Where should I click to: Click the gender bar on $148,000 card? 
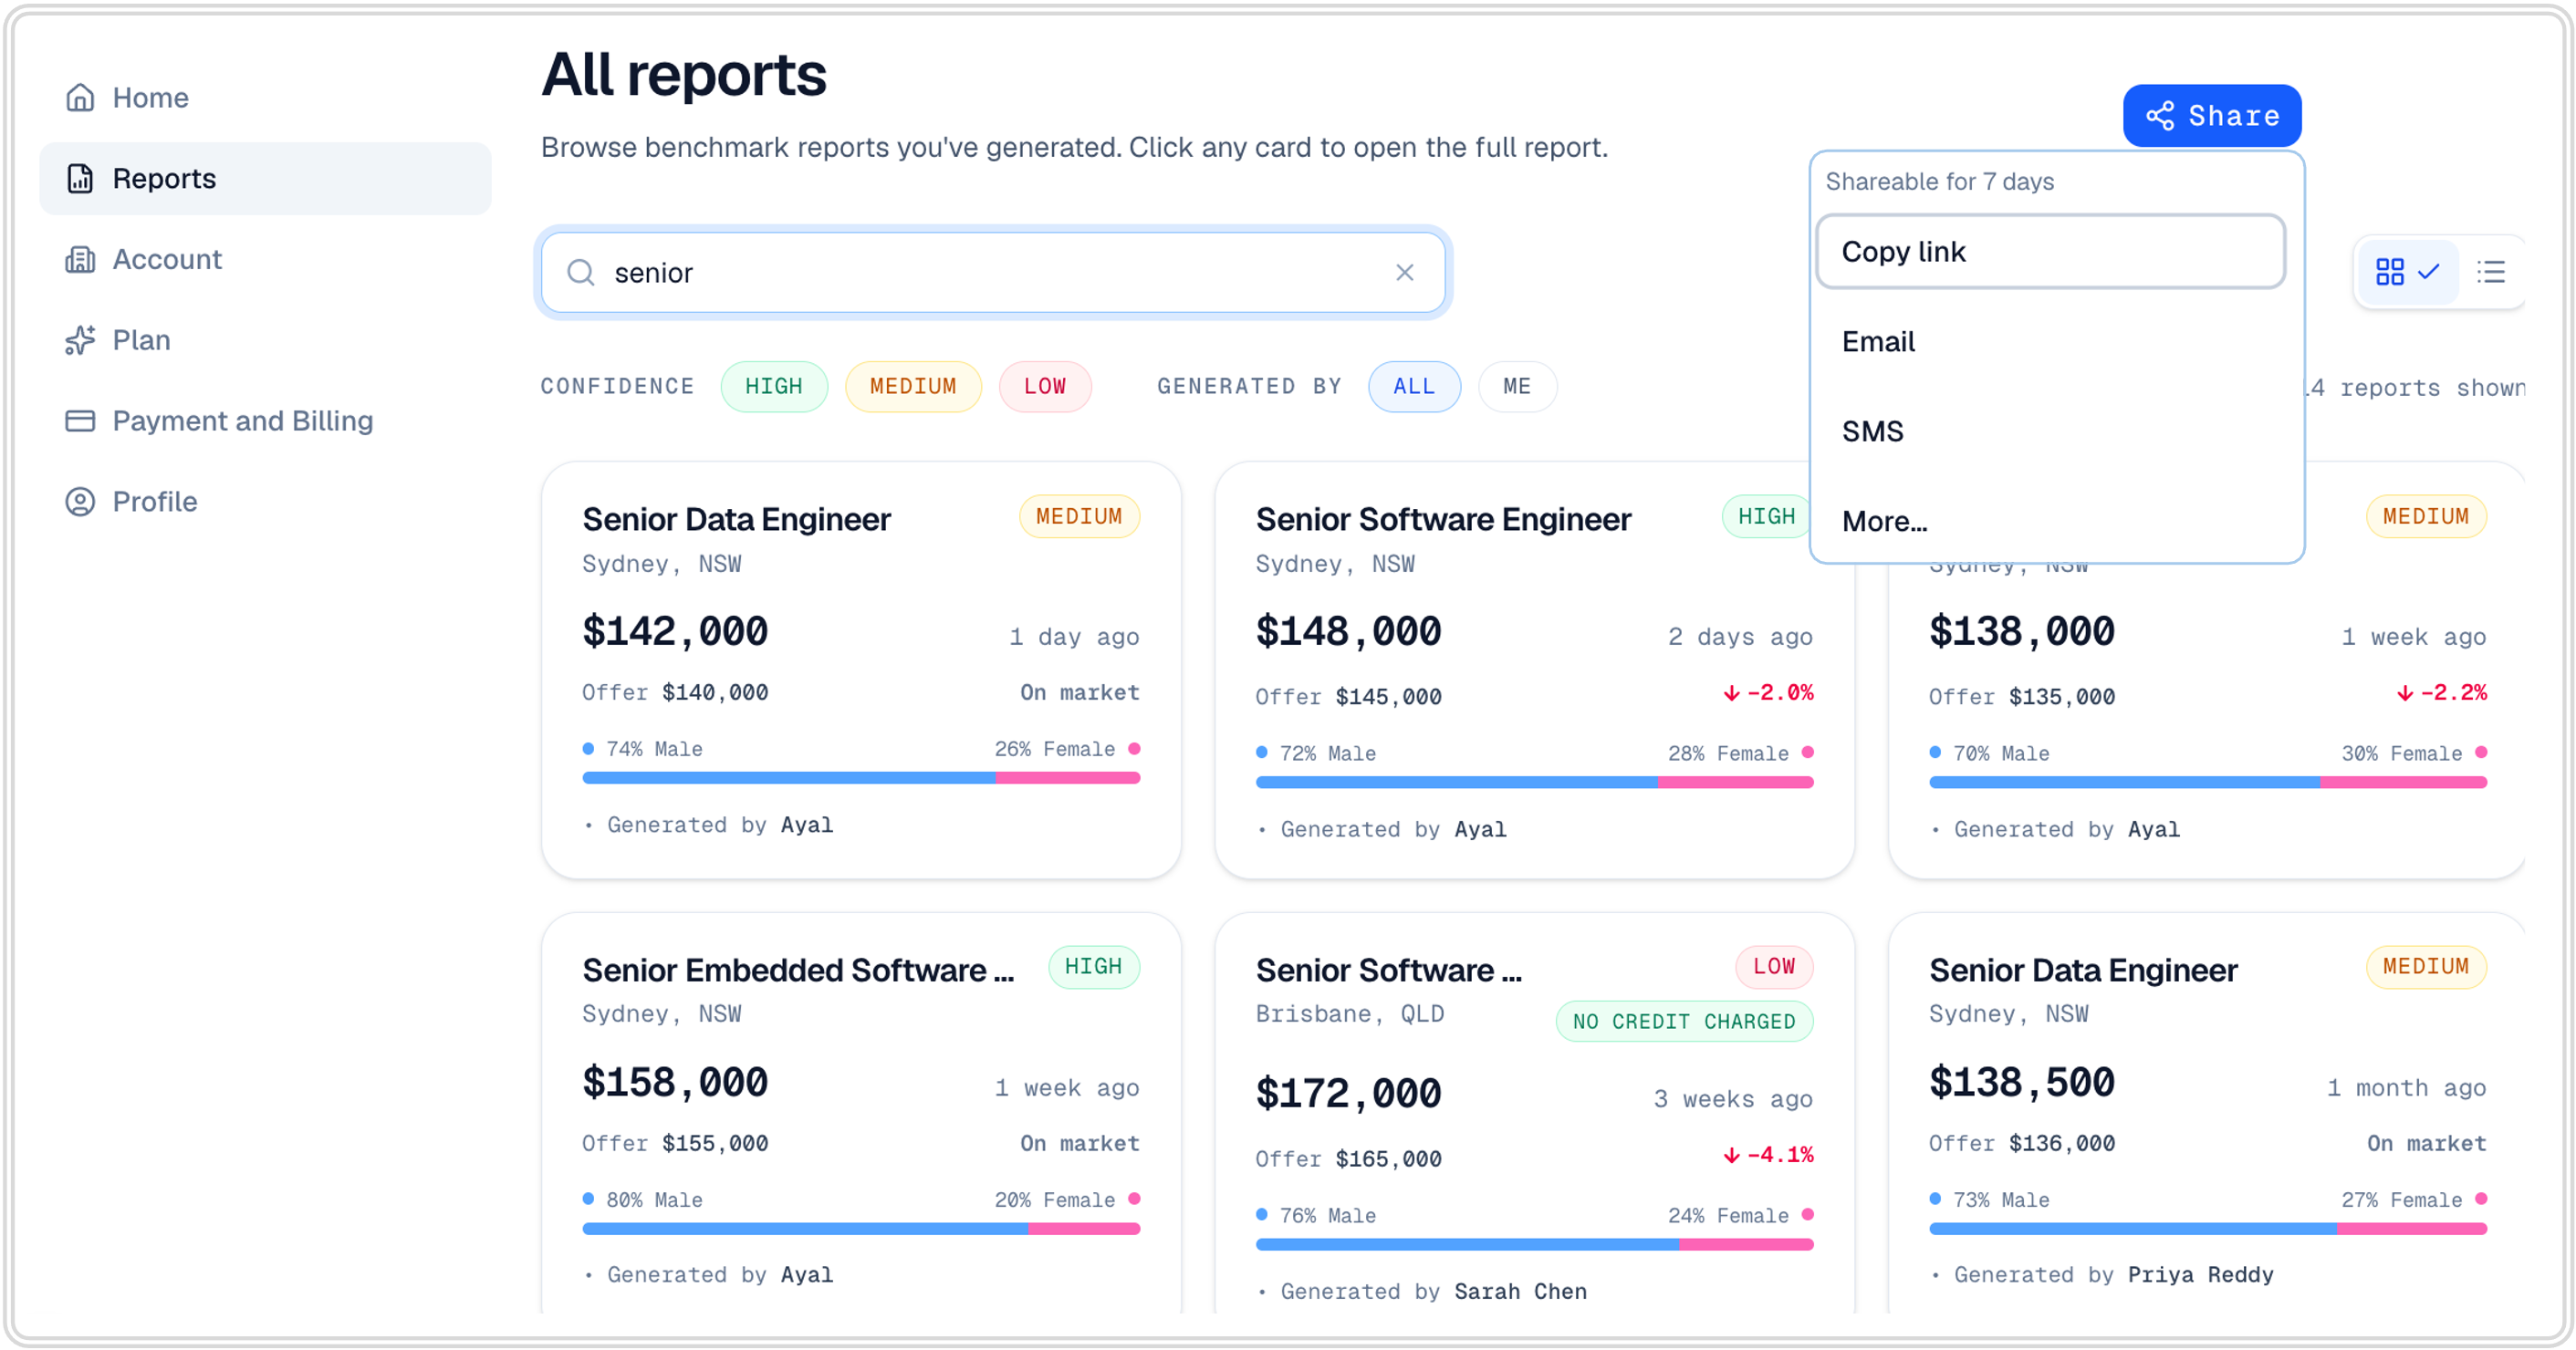tap(1534, 783)
